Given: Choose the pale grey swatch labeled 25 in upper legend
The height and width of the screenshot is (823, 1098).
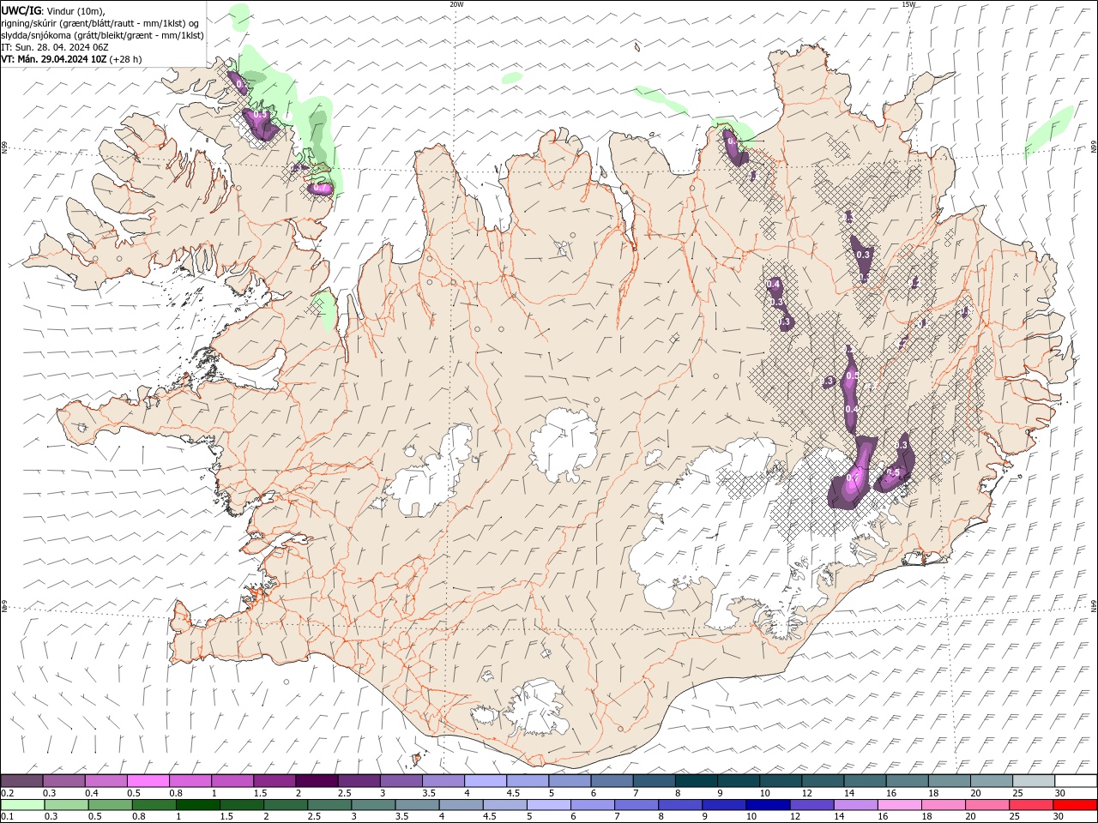Looking at the screenshot, I should point(1033,781).
